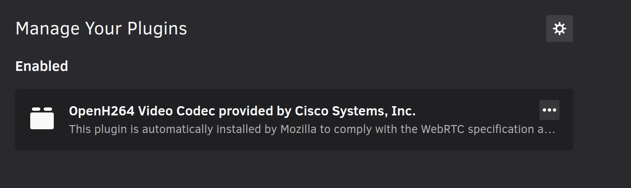The image size is (631, 188).
Task: Open the three-dot more options for OpenH264
Action: tap(549, 110)
